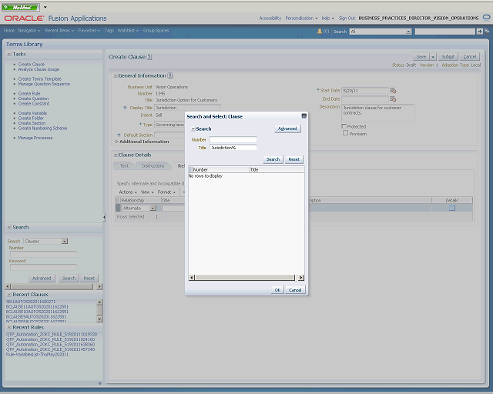Open the Alternate relationship dropdown
493x394 pixels.
(x=153, y=208)
